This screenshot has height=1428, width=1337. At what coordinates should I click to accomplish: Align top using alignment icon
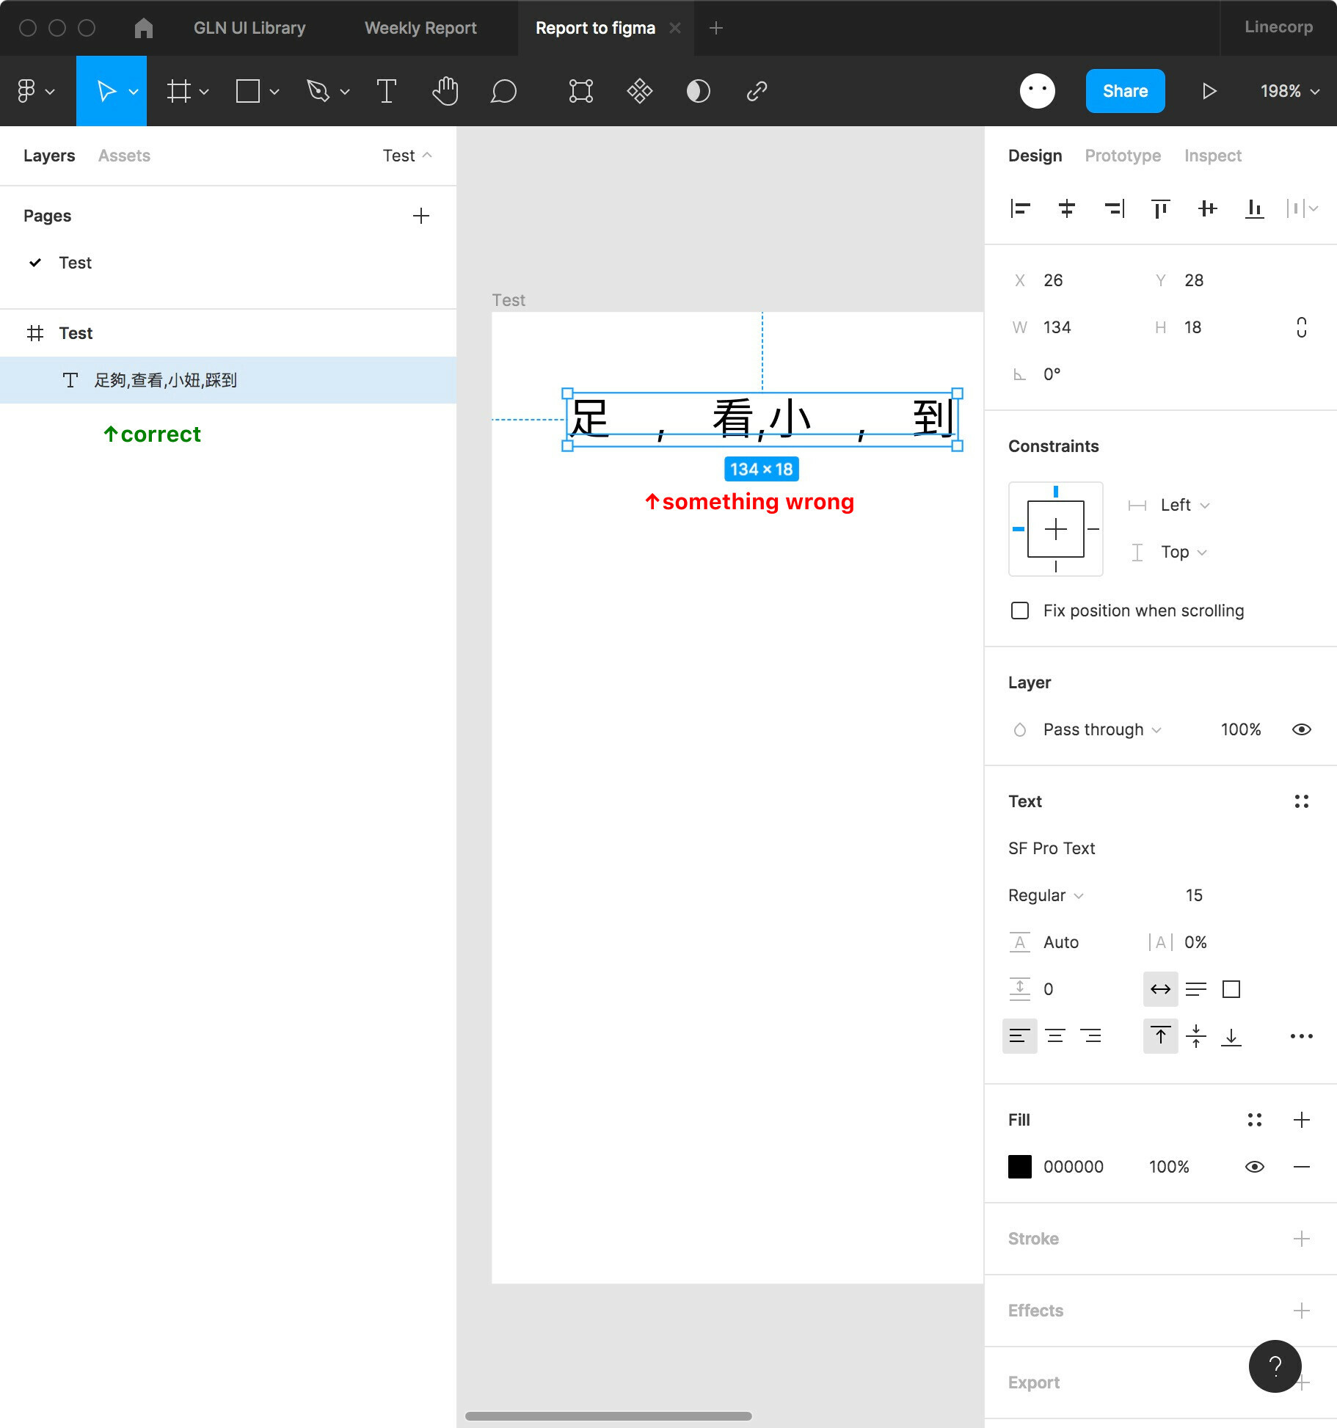click(1161, 209)
